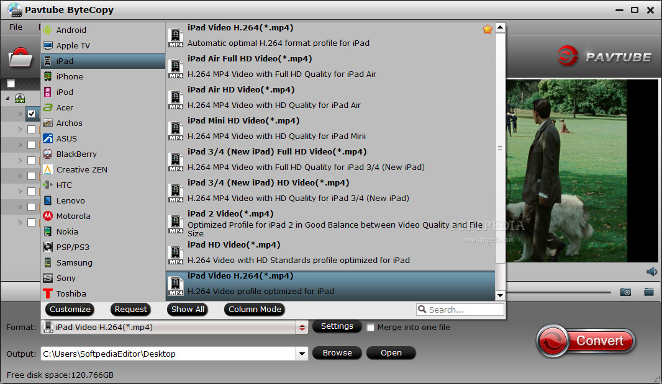The width and height of the screenshot is (662, 384).
Task: Expand the fifth title row
Action: pyautogui.click(x=20, y=176)
